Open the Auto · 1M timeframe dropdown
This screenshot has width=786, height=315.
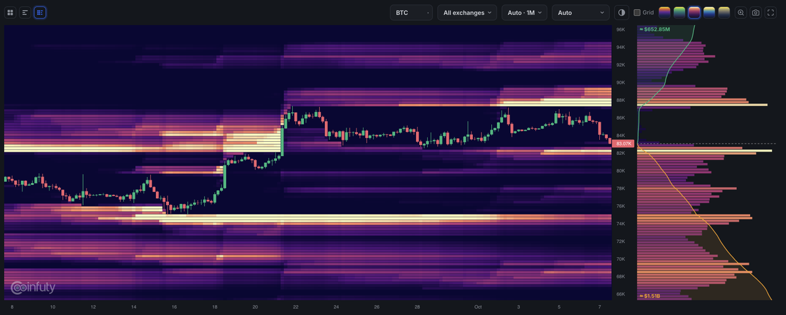tap(525, 12)
